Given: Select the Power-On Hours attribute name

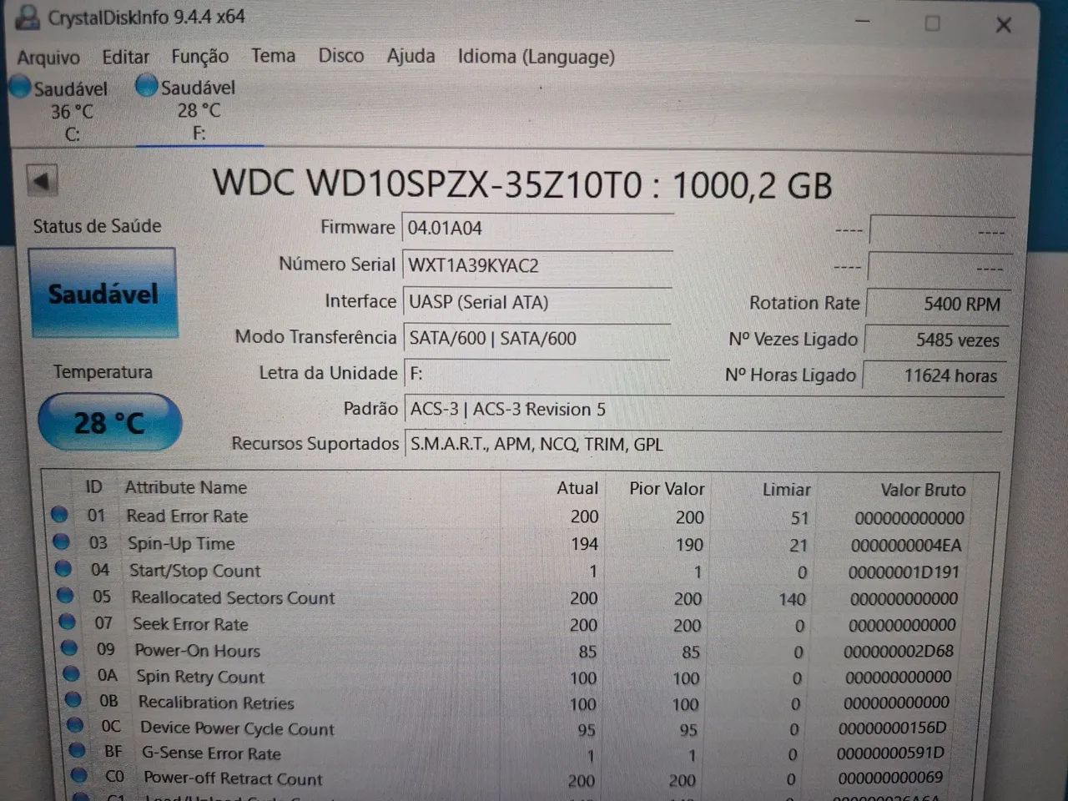Looking at the screenshot, I should 197,651.
